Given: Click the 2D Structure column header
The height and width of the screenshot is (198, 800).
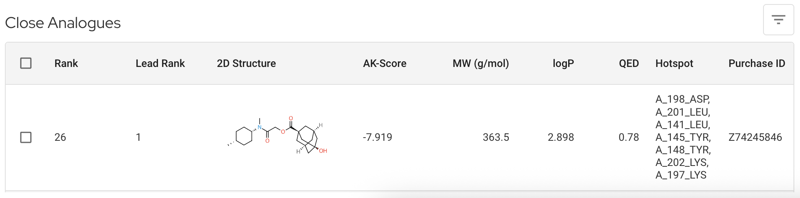Looking at the screenshot, I should click(x=246, y=63).
